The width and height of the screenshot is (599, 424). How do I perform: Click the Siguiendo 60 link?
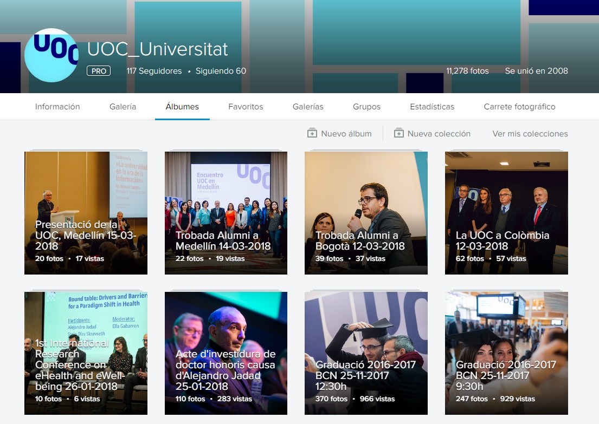pyautogui.click(x=221, y=71)
